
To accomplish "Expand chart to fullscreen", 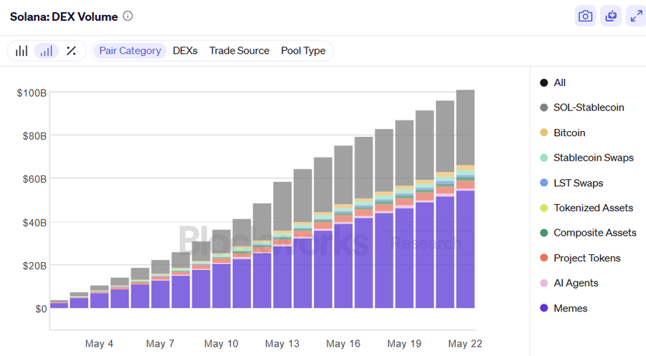I will pos(635,16).
